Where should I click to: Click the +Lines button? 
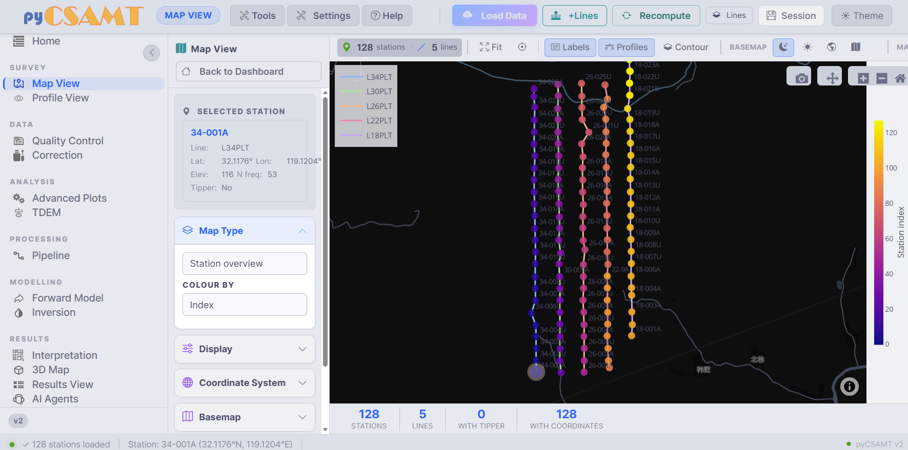click(574, 16)
